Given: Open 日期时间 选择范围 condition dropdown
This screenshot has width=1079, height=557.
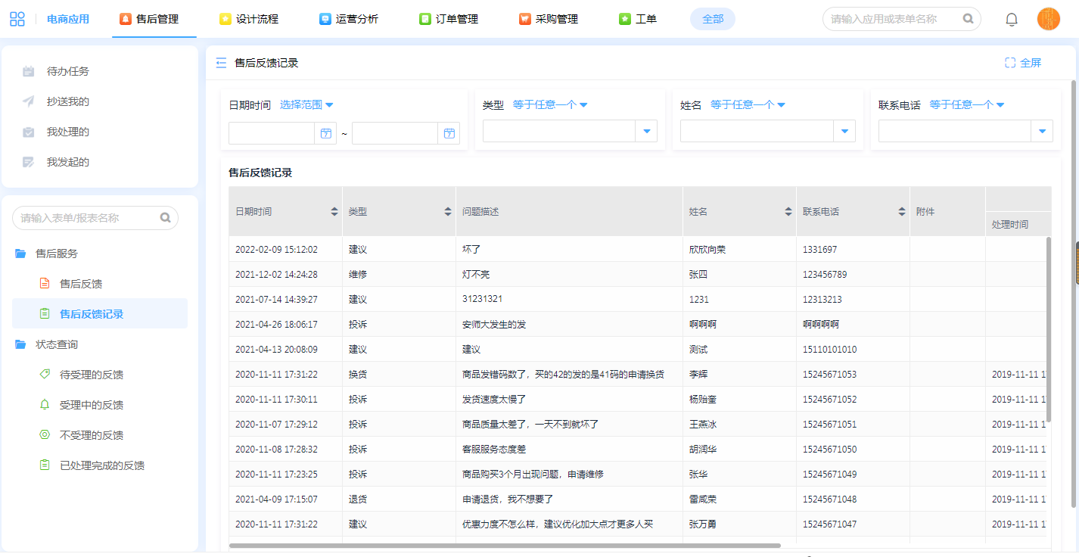Looking at the screenshot, I should click(x=306, y=105).
